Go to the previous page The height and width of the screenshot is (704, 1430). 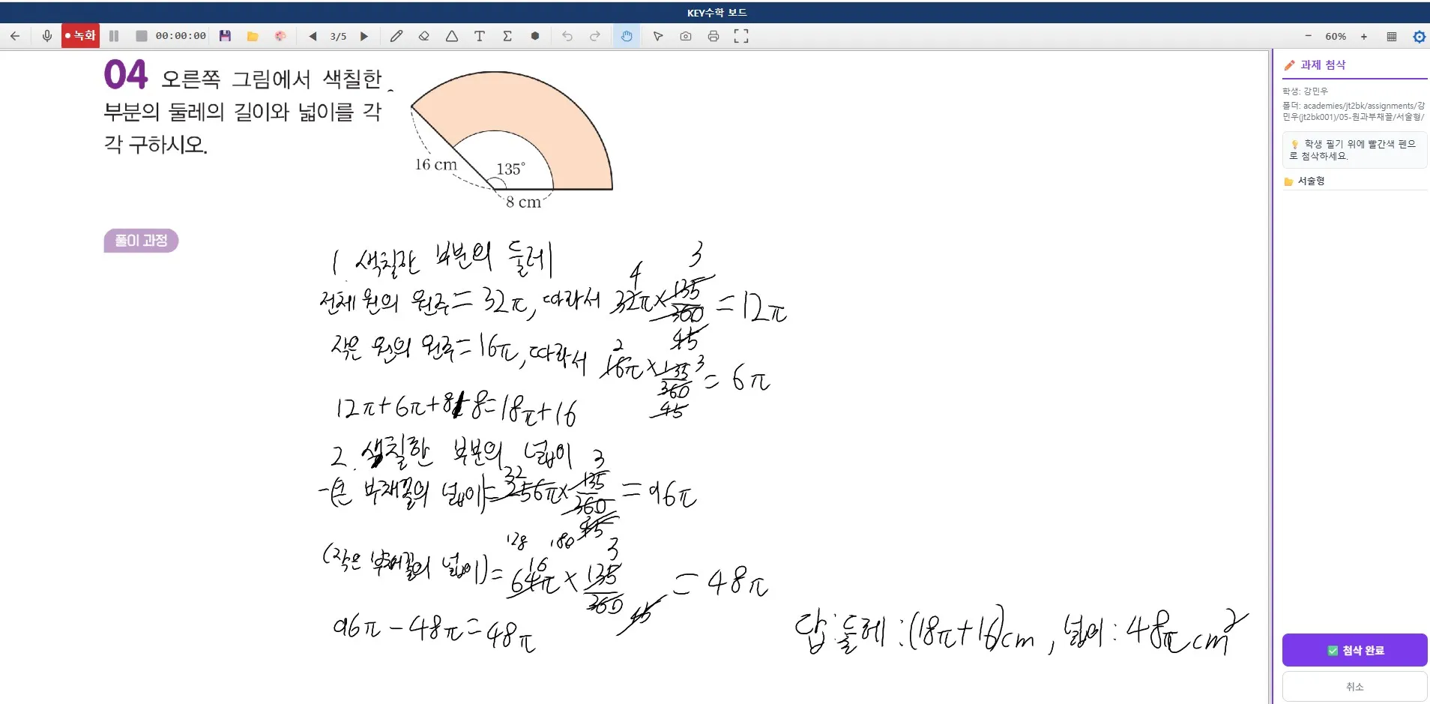point(313,36)
